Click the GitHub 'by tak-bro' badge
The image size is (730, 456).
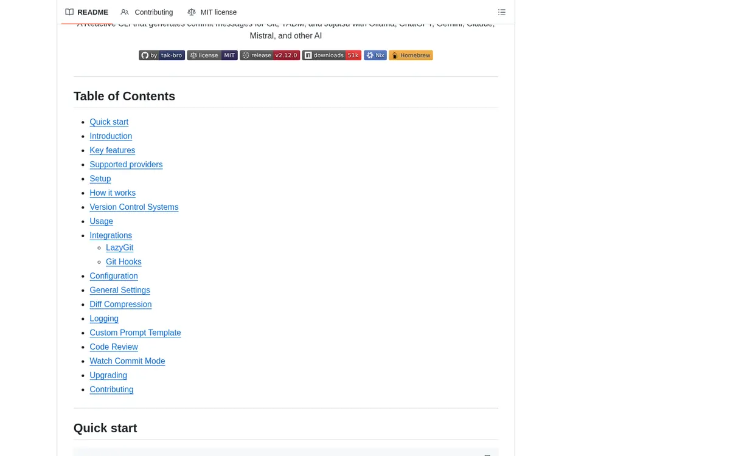click(162, 55)
